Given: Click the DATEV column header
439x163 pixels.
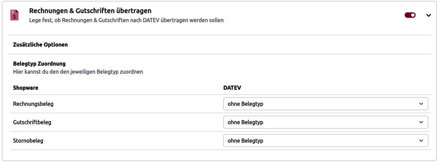Looking at the screenshot, I should coord(232,88).
